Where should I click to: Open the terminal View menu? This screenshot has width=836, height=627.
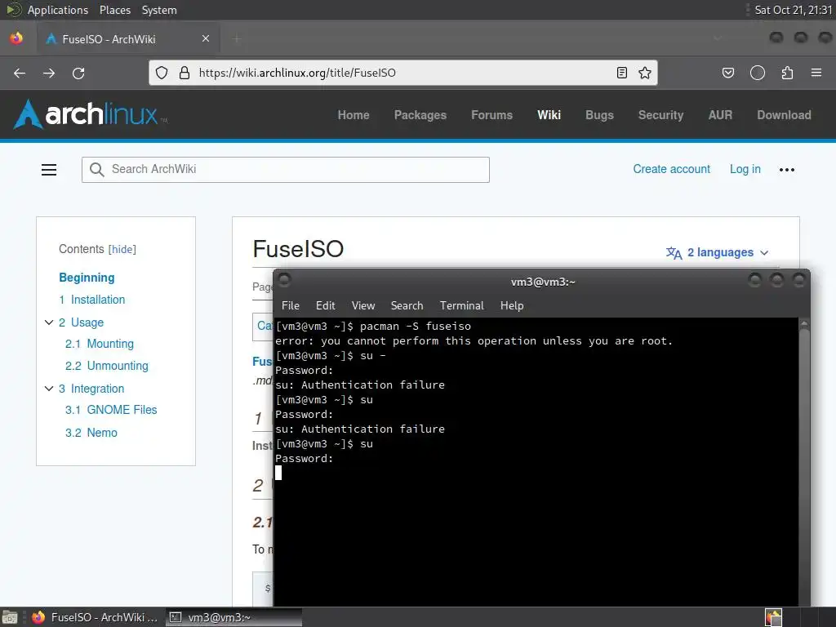coord(363,305)
